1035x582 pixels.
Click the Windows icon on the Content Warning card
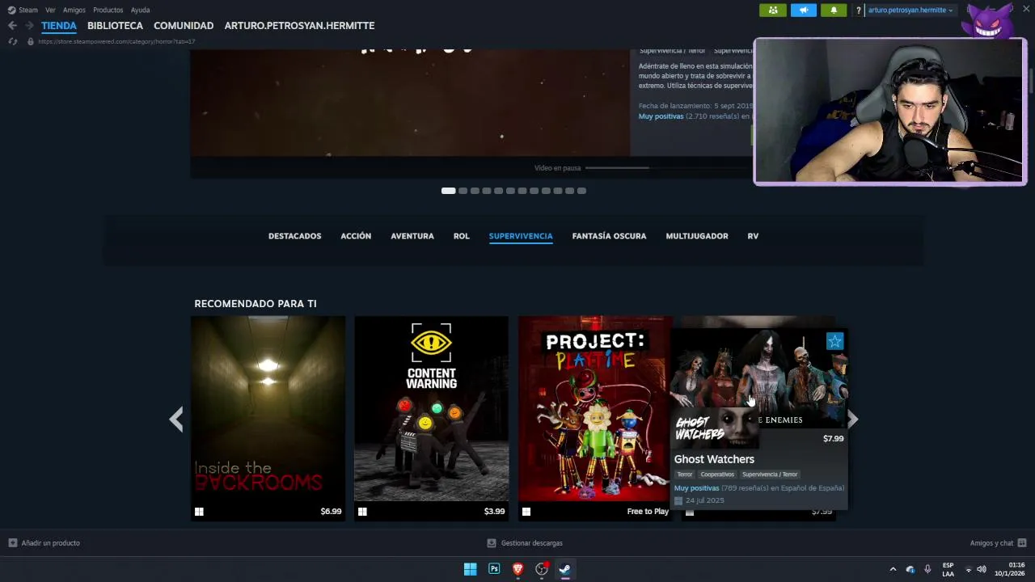pyautogui.click(x=362, y=512)
